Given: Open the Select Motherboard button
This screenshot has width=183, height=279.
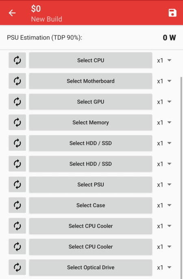Looking at the screenshot, I should tap(91, 81).
